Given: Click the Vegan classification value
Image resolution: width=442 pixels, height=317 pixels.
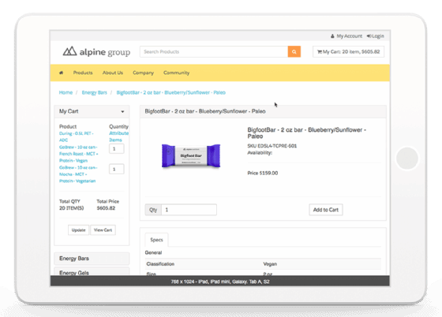Looking at the screenshot, I should tap(270, 264).
